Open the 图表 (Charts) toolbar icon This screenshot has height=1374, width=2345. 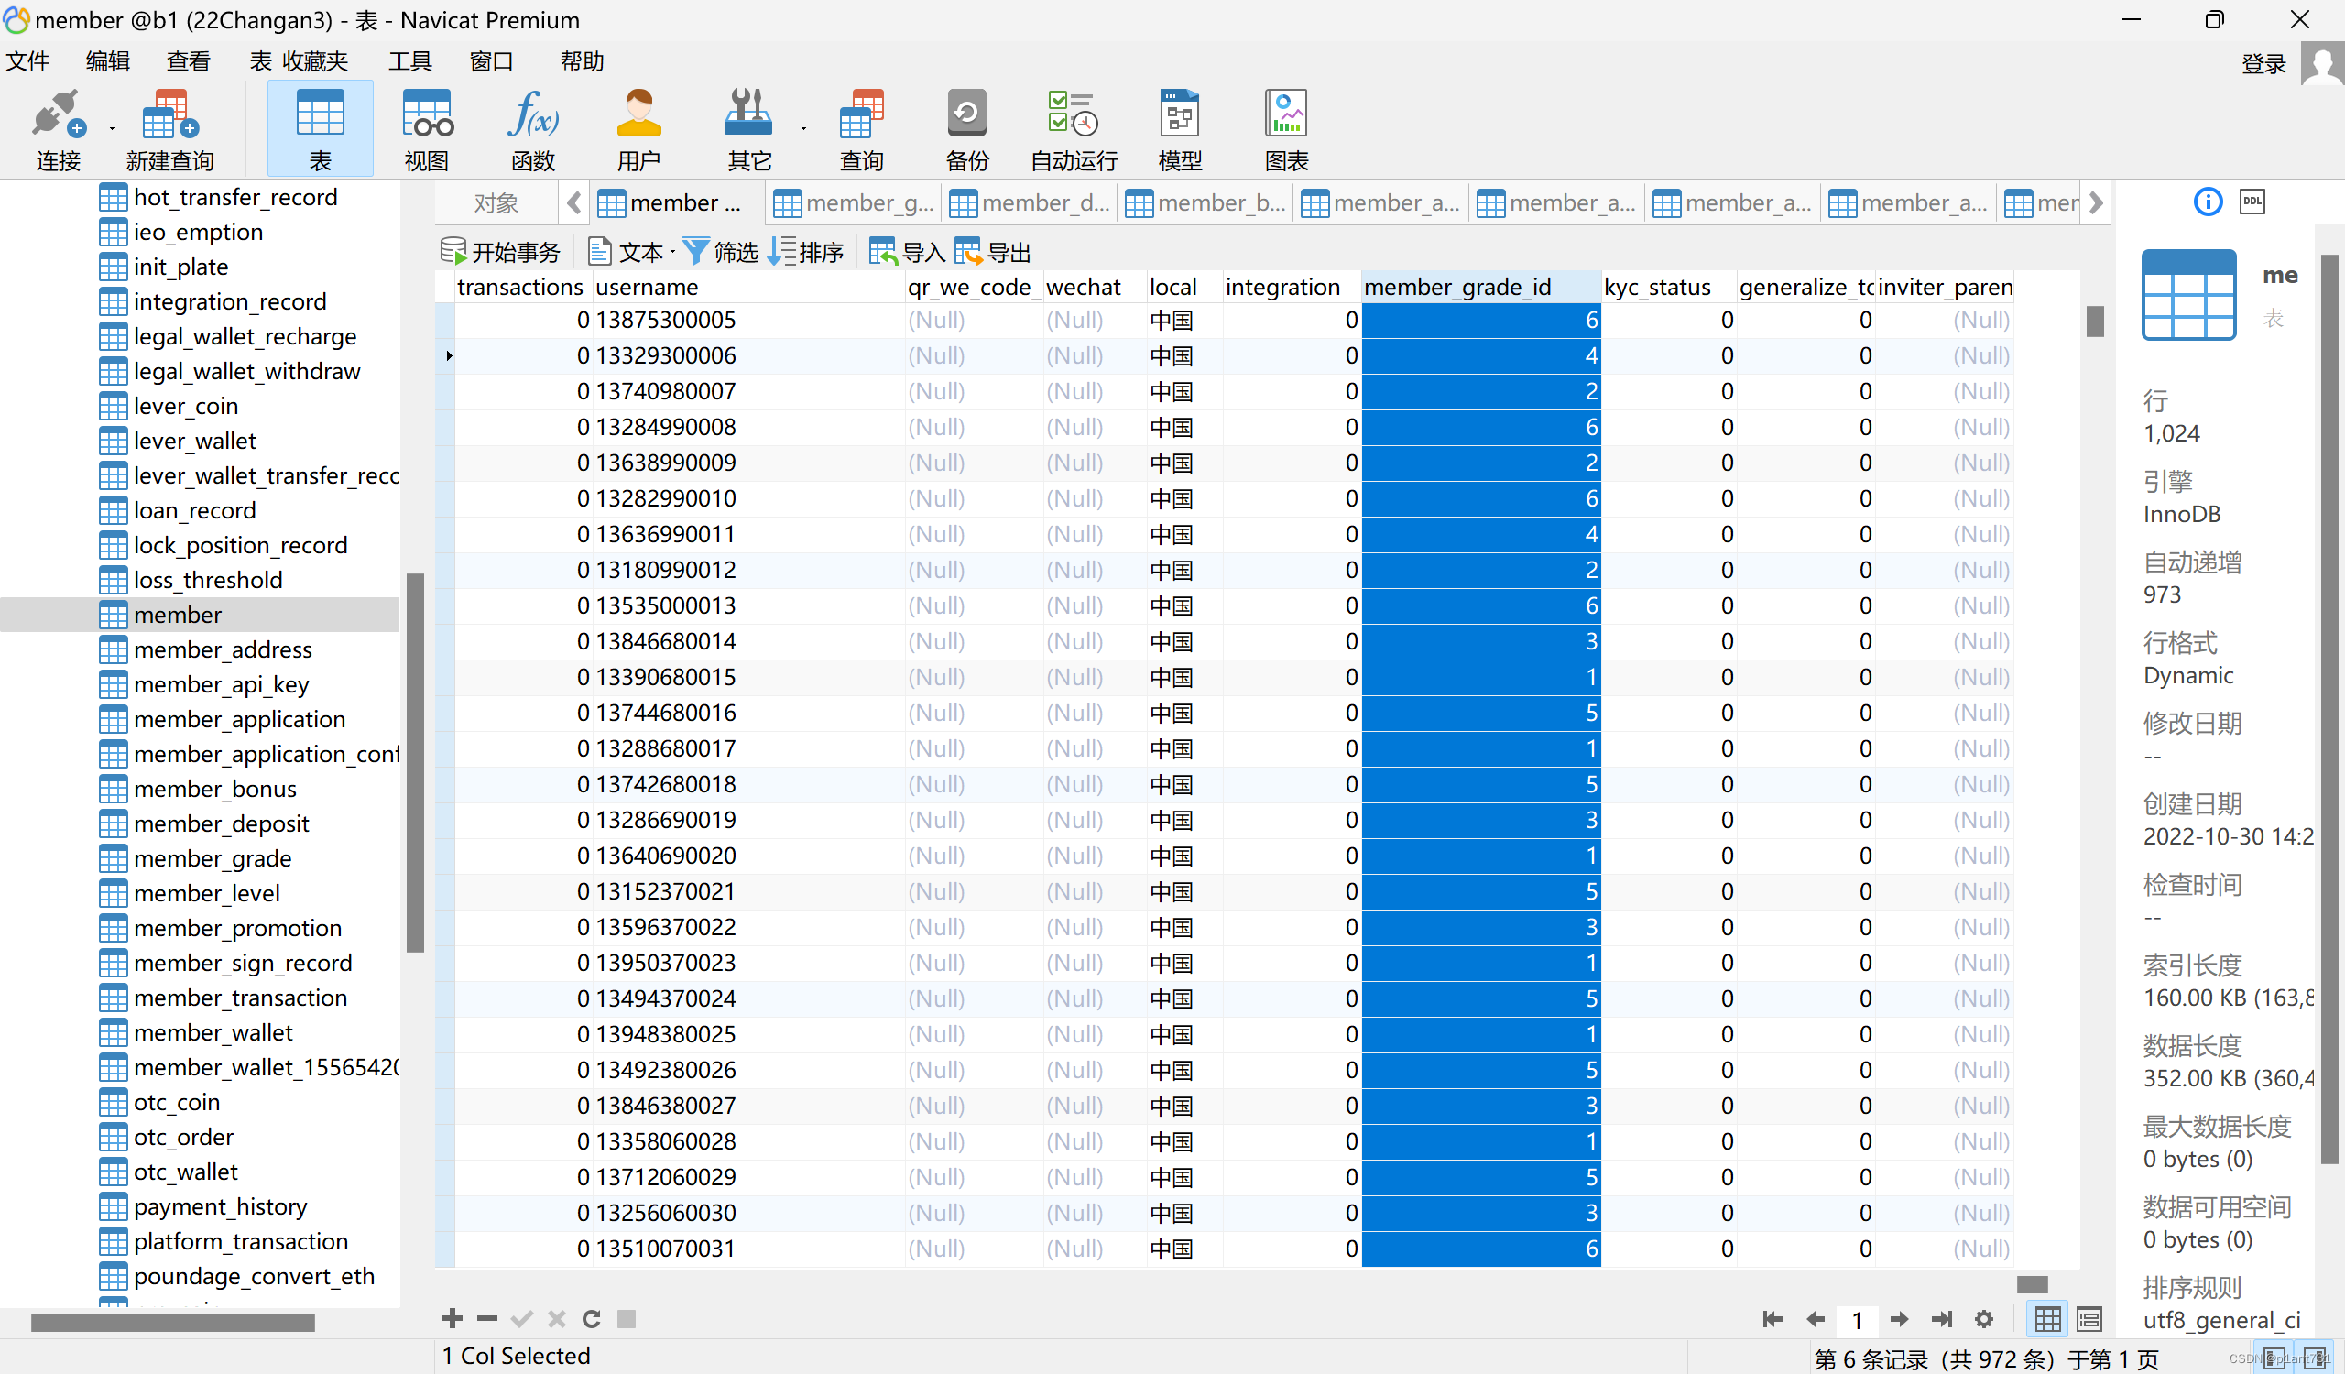point(1285,129)
